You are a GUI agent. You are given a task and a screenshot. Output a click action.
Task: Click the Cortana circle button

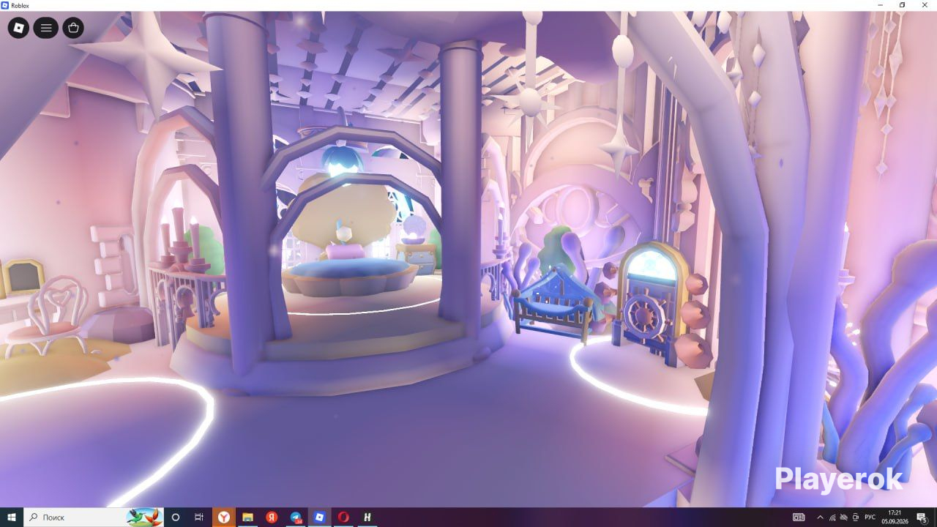point(175,517)
